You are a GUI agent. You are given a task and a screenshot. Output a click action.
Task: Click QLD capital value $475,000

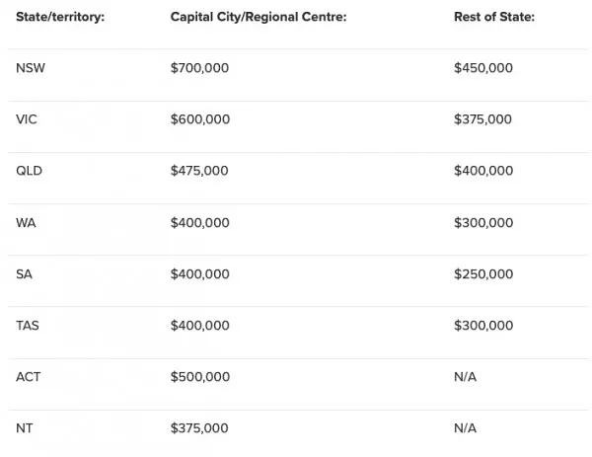click(199, 171)
